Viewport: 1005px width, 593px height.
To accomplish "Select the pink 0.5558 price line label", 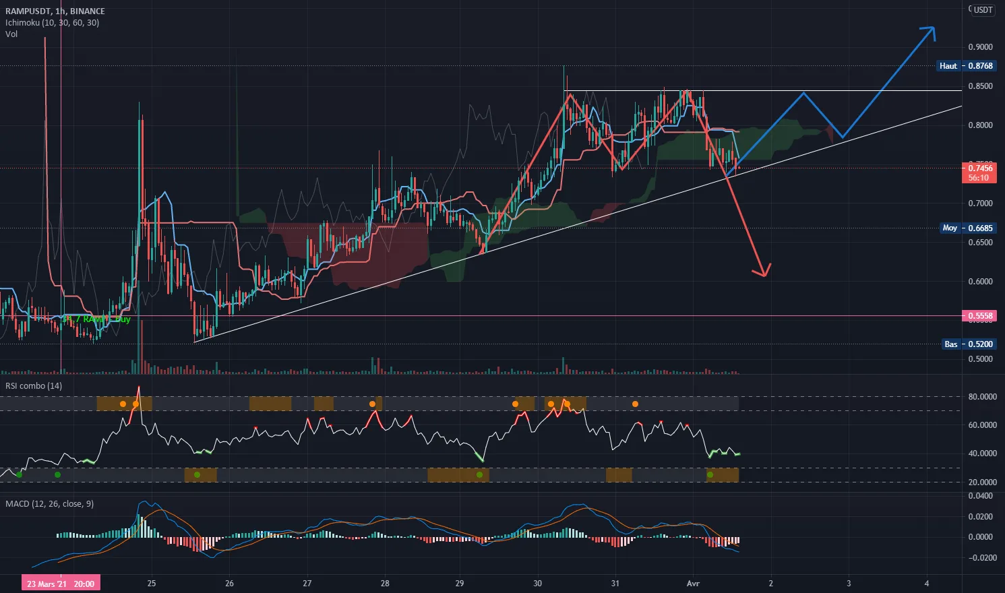I will [x=980, y=316].
